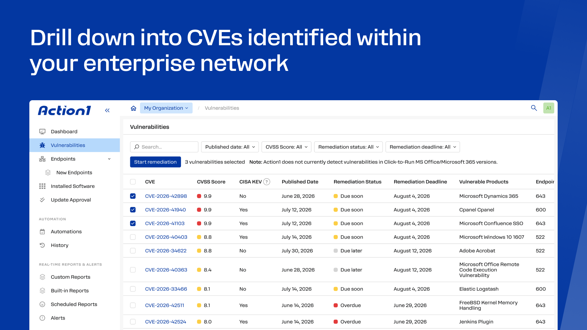Image resolution: width=587 pixels, height=330 pixels.
Task: Click the History clock icon
Action: tap(42, 245)
